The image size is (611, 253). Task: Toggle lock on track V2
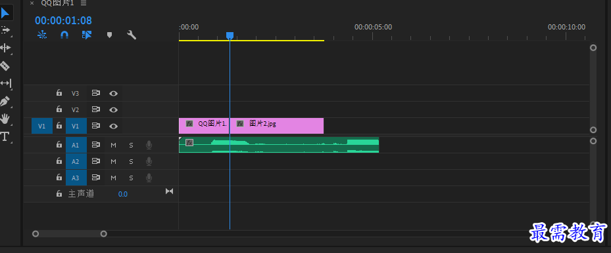(x=59, y=109)
